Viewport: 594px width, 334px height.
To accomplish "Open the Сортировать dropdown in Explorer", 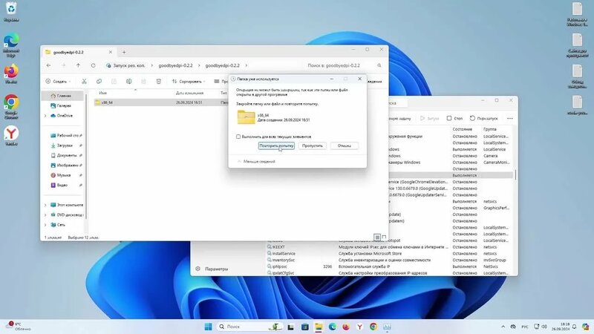I will tap(189, 82).
